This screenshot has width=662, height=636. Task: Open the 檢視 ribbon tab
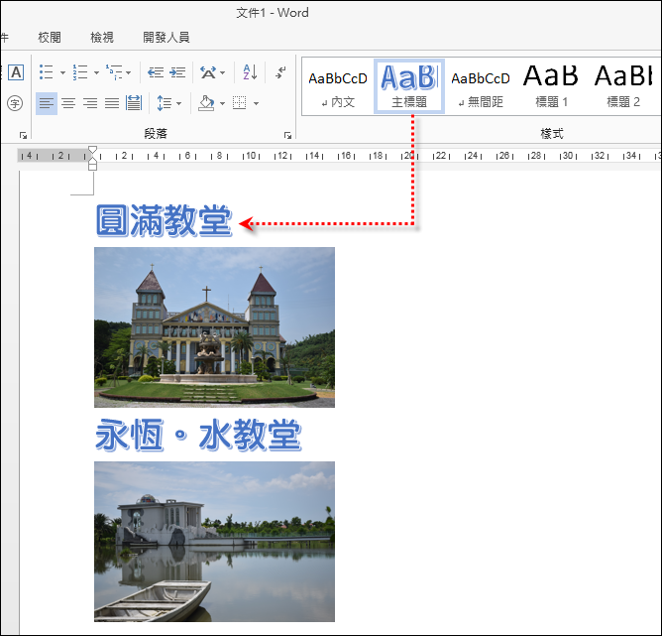click(102, 37)
